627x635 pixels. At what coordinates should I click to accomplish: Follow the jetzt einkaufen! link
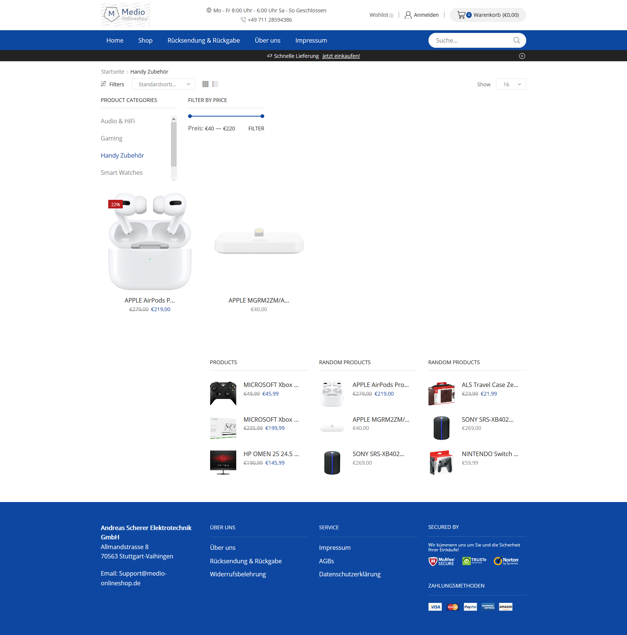tap(341, 56)
